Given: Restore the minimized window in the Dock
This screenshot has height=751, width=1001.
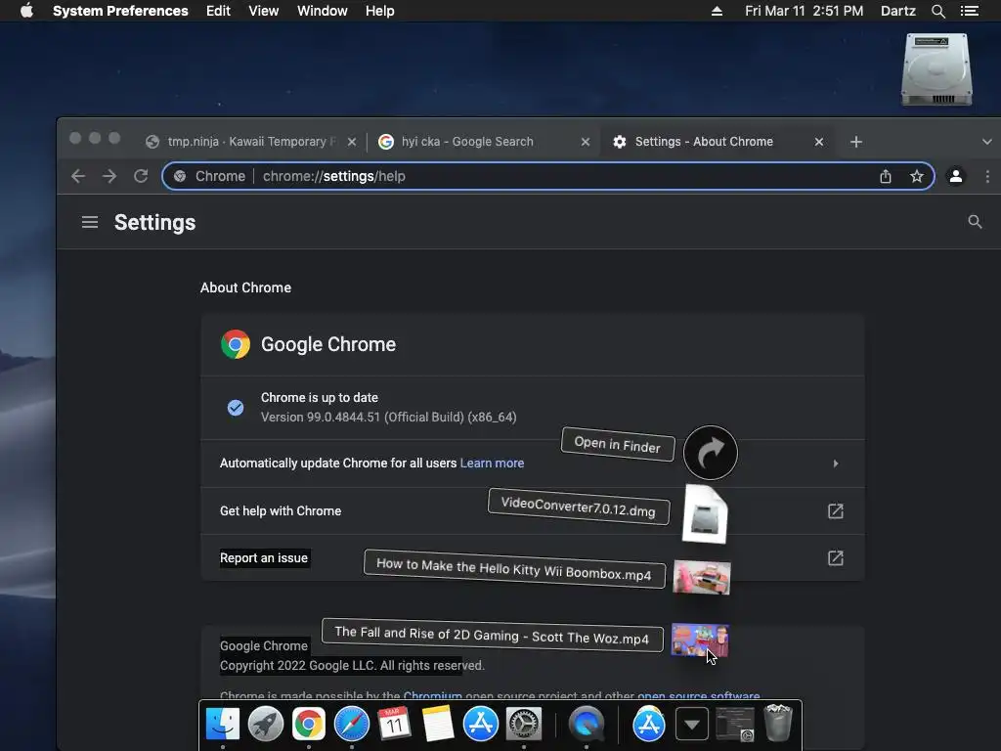Looking at the screenshot, I should [x=735, y=725].
